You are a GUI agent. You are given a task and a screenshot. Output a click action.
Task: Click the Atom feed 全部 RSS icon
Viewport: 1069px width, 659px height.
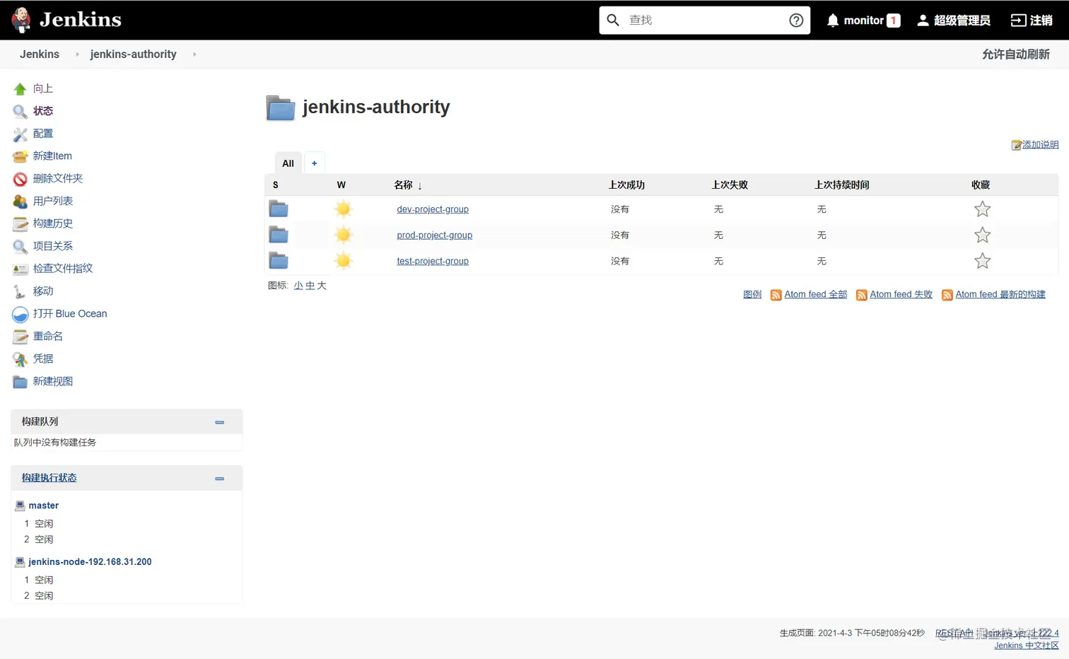tap(776, 295)
